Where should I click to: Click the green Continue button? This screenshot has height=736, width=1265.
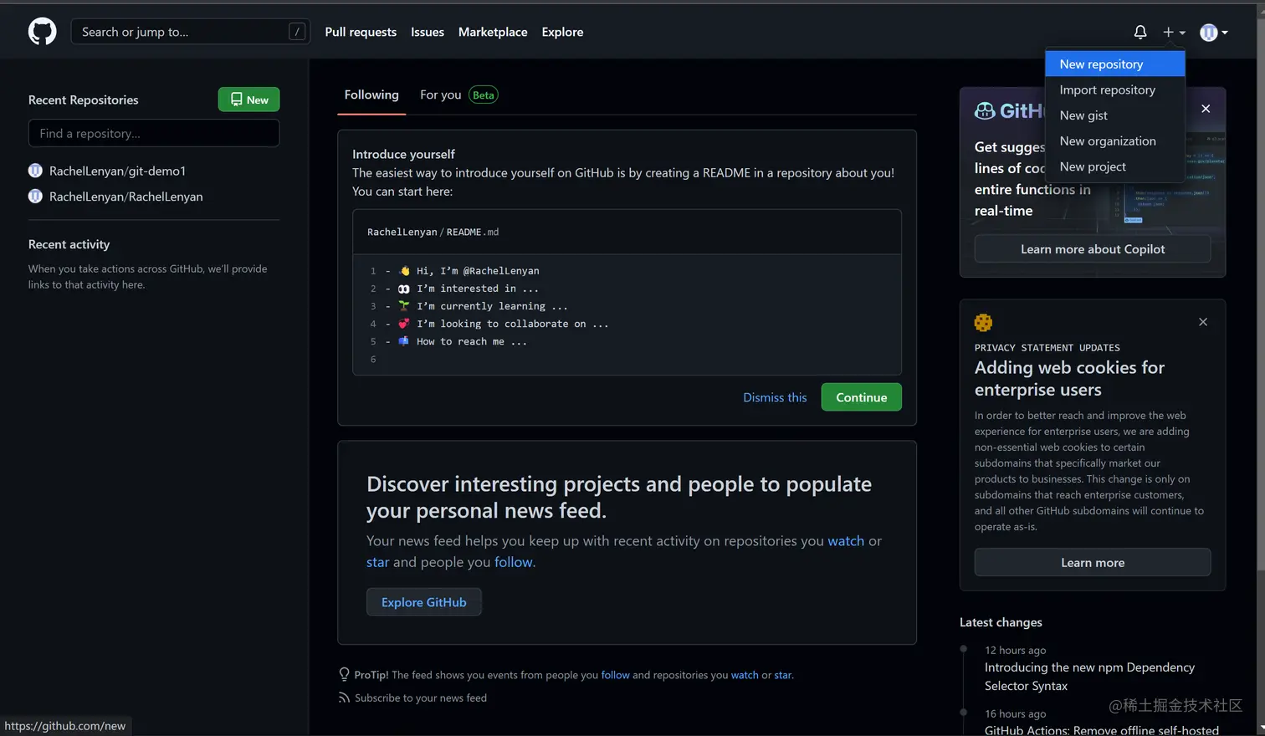click(x=861, y=397)
